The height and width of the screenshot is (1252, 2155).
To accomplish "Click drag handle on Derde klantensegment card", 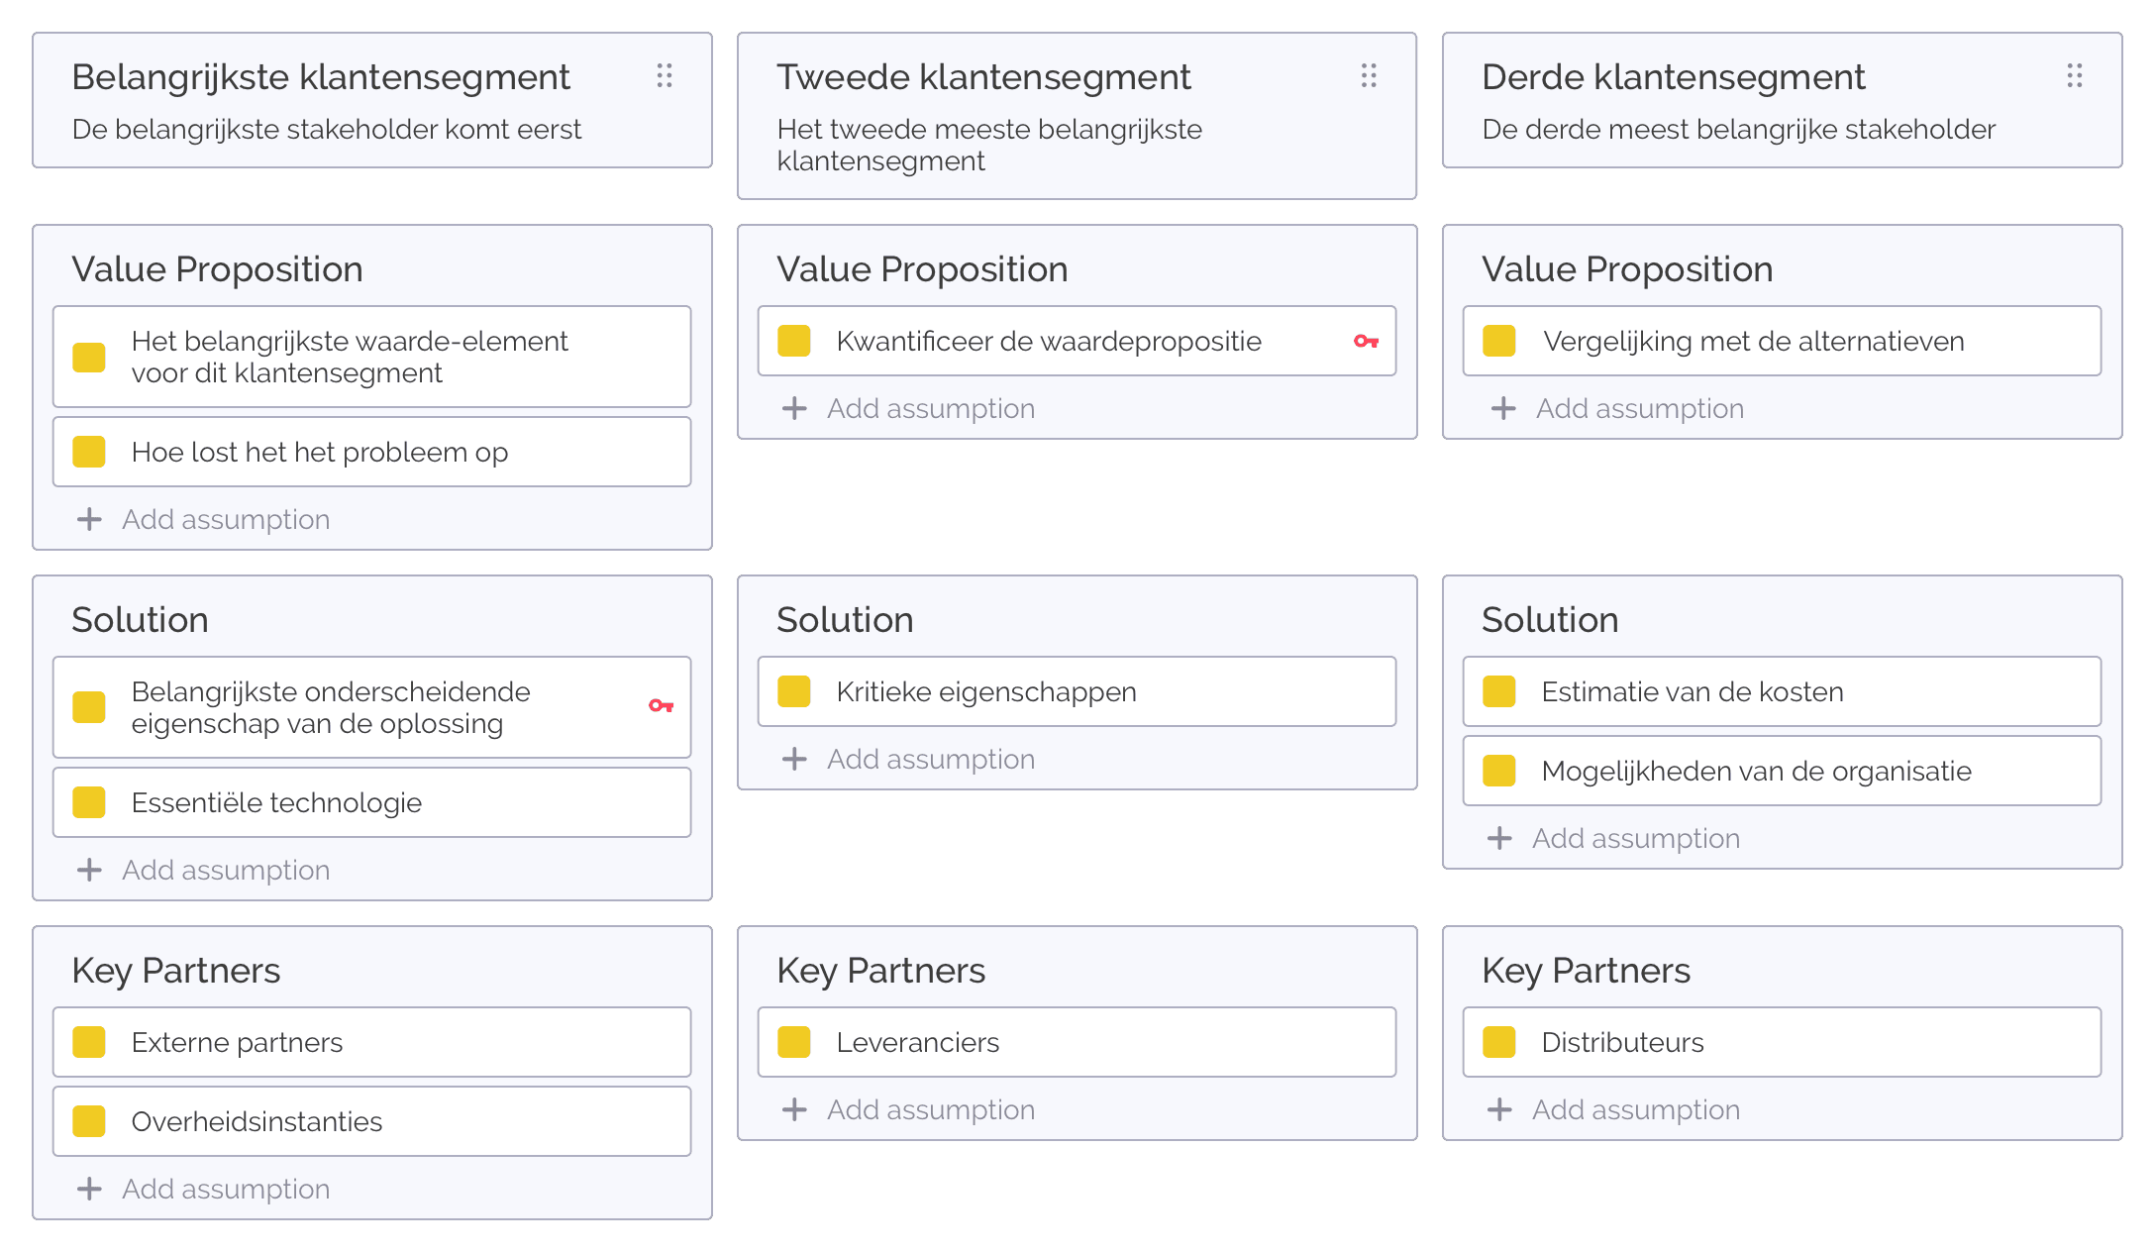I will (2074, 76).
